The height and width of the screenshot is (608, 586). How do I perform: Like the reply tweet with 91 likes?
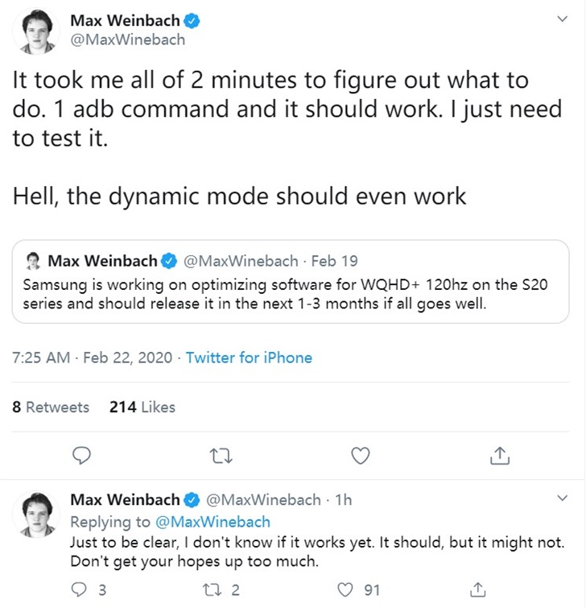[x=346, y=590]
